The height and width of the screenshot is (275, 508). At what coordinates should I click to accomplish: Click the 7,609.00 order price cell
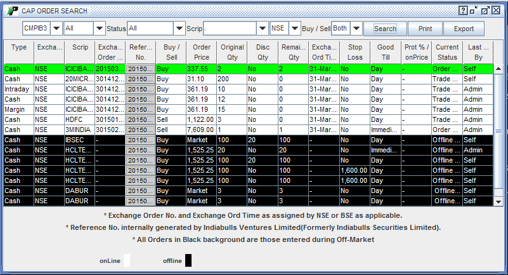click(202, 130)
